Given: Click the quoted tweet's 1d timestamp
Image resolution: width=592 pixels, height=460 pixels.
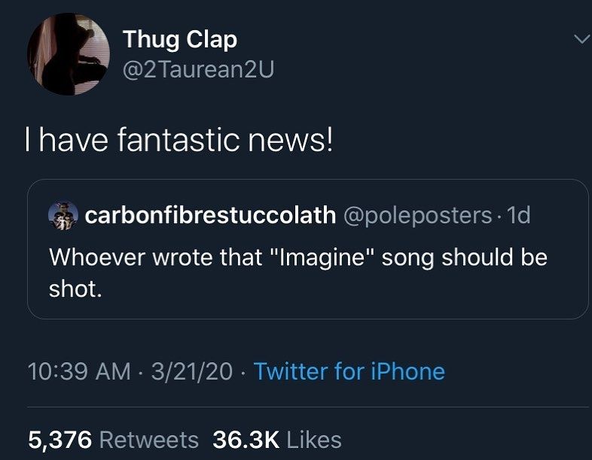Looking at the screenshot, I should [x=520, y=215].
